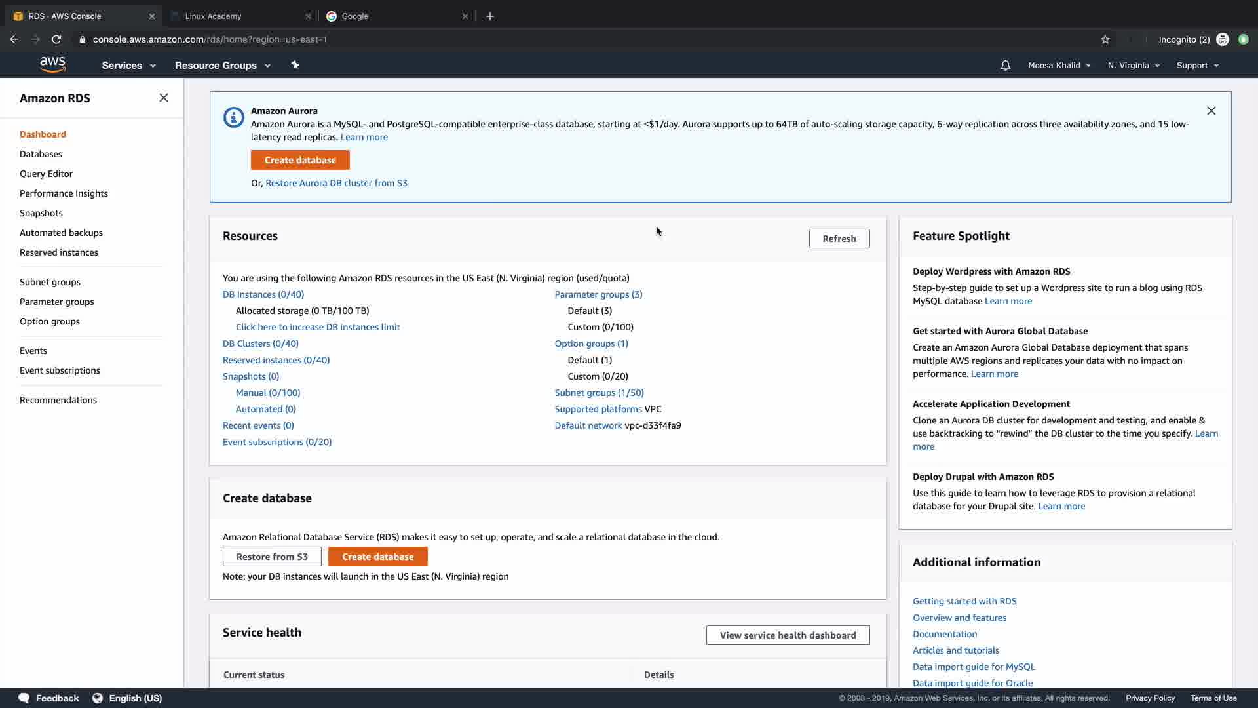Click the Feedback speech bubble icon

(x=24, y=698)
